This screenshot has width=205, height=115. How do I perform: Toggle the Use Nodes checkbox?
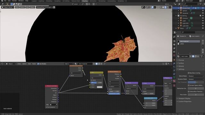point(38,64)
